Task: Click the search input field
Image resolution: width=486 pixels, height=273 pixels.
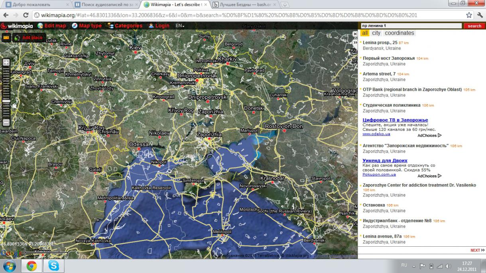Action: tap(411, 26)
